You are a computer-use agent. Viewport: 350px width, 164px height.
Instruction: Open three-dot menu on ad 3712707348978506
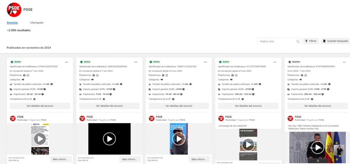tap(275, 62)
